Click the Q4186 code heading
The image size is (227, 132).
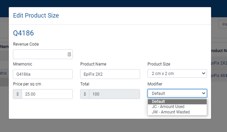pos(23,33)
